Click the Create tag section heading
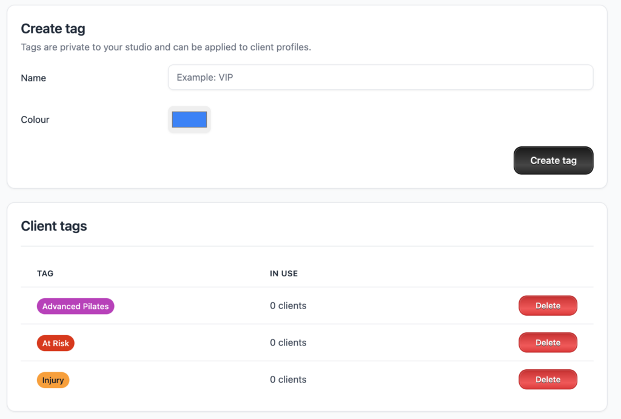 coord(53,29)
